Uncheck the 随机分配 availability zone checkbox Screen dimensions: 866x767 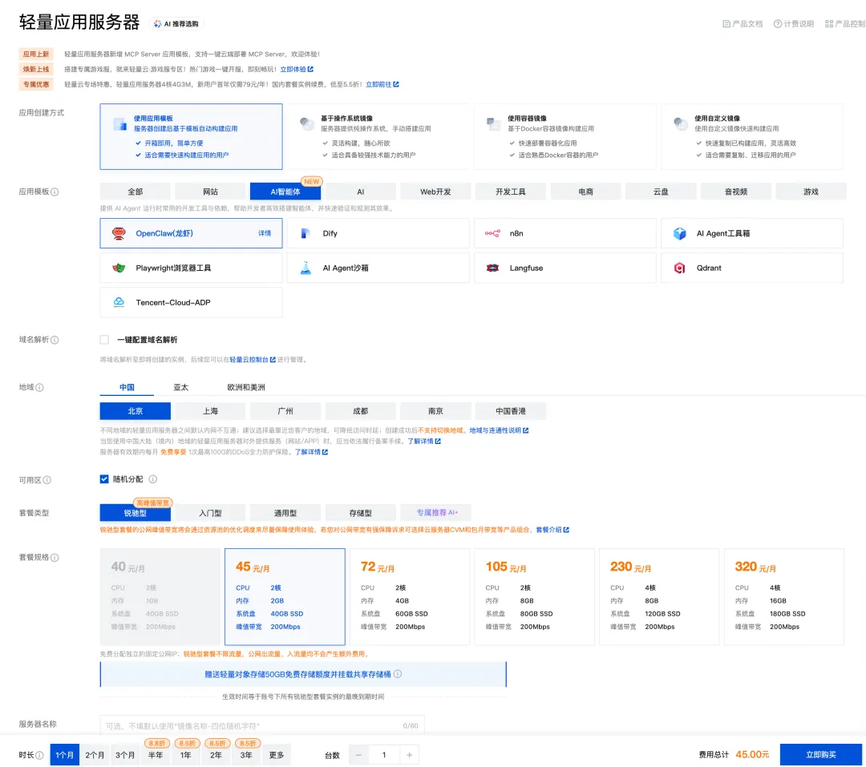pos(104,479)
